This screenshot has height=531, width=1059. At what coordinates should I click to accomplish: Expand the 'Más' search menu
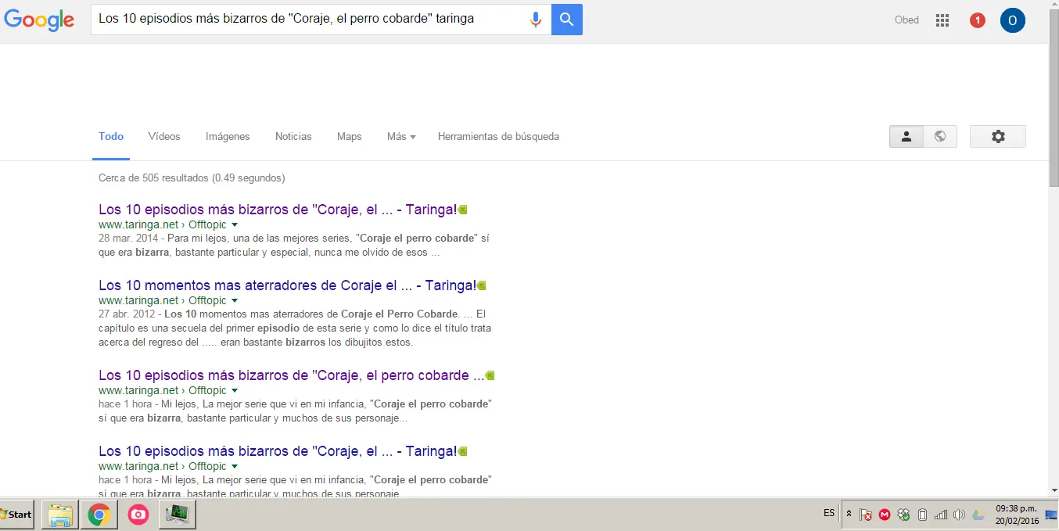point(401,136)
